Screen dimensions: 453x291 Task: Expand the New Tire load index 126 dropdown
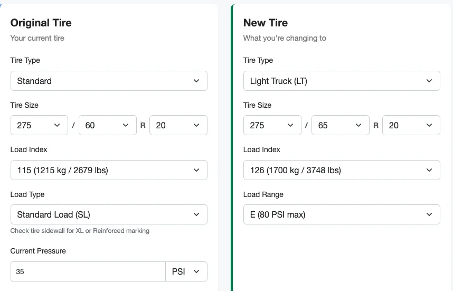(x=342, y=170)
